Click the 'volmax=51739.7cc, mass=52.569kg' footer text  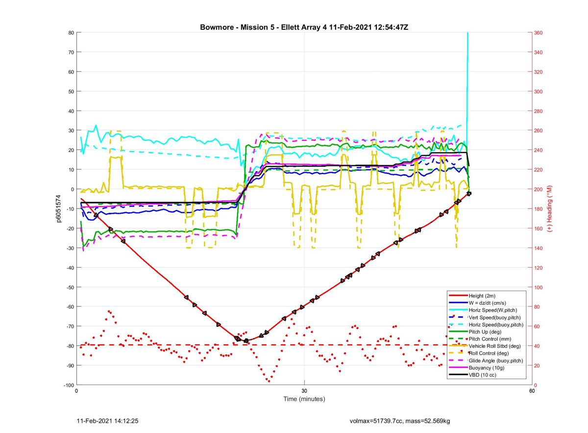(400, 421)
